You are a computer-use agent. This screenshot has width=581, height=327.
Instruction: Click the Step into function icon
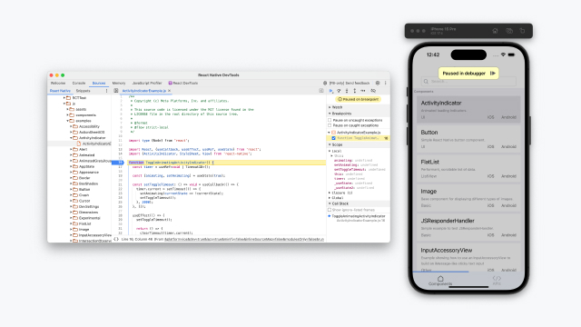click(347, 91)
